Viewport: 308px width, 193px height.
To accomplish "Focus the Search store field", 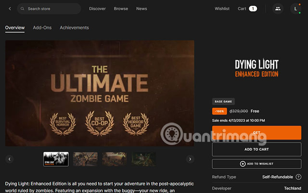I will [x=49, y=9].
